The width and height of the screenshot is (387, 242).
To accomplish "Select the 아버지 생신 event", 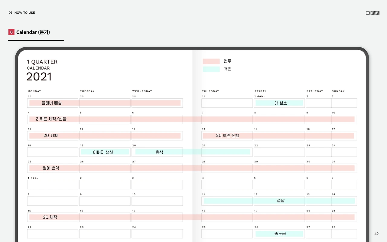I will (105, 152).
